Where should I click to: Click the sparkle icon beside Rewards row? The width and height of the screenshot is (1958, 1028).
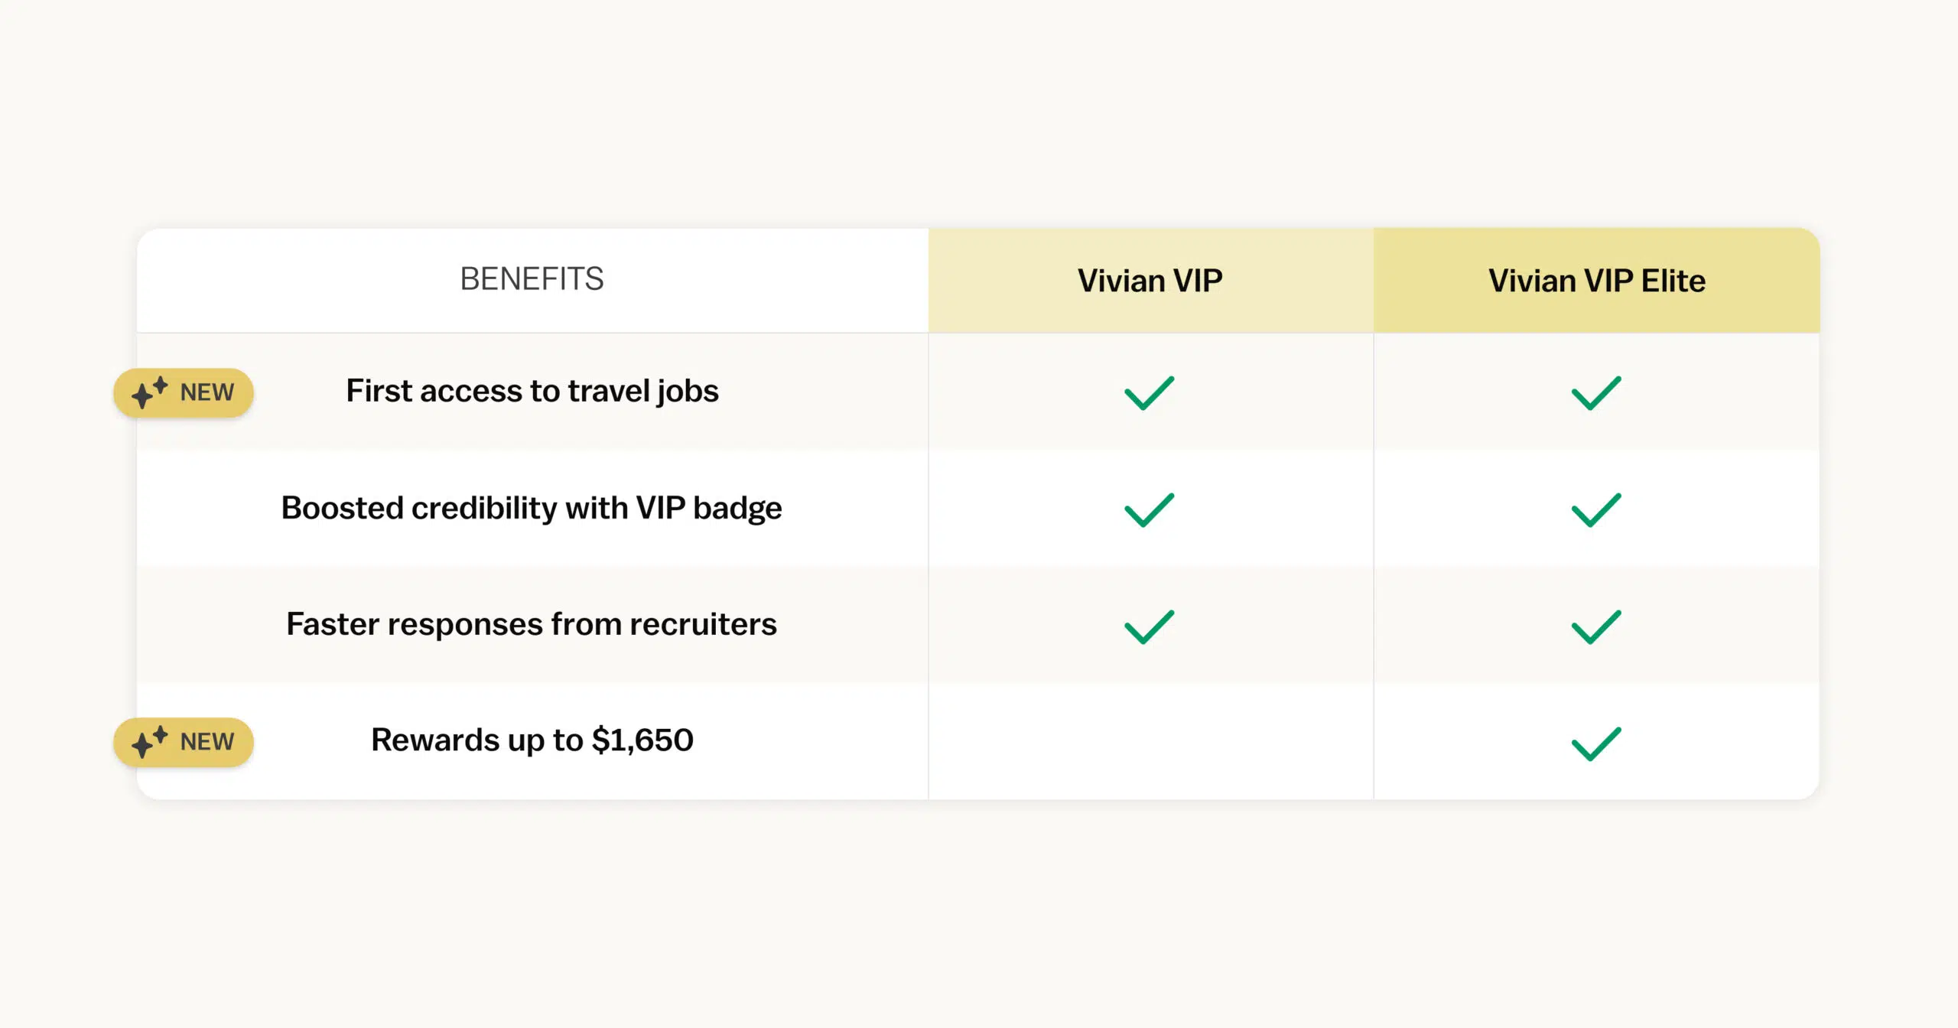[149, 742]
